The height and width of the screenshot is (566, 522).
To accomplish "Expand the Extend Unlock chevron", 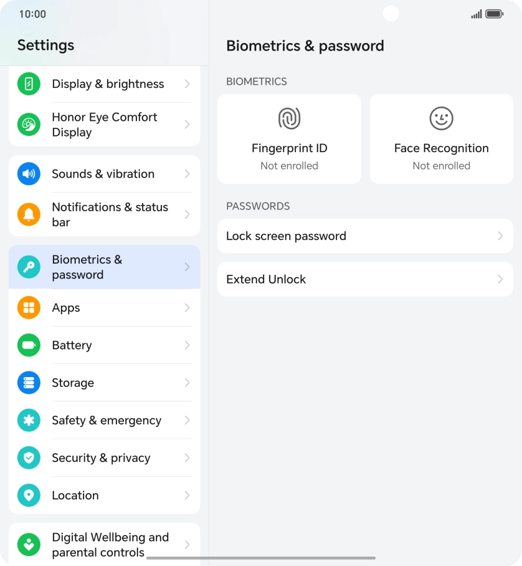I will [x=500, y=279].
